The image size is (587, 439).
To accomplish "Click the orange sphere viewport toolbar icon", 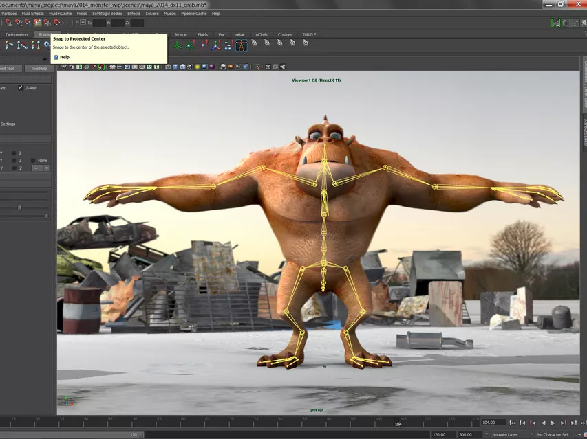I will pos(231,67).
